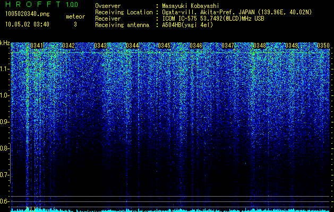Click the 0.7 kHz axis label

point(4,175)
